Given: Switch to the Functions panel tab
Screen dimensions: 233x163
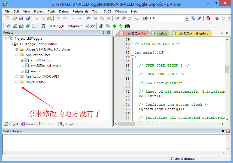Looking at the screenshot, I should (x=48, y=124).
